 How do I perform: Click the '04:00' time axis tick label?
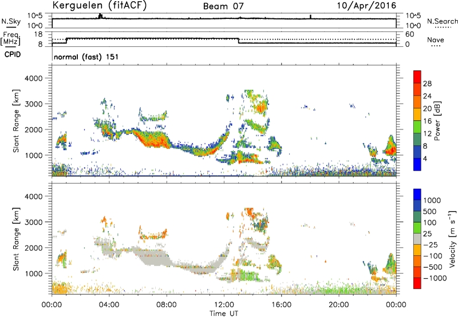pos(109,305)
